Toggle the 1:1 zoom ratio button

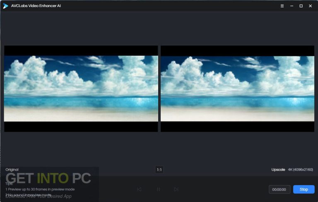159,170
